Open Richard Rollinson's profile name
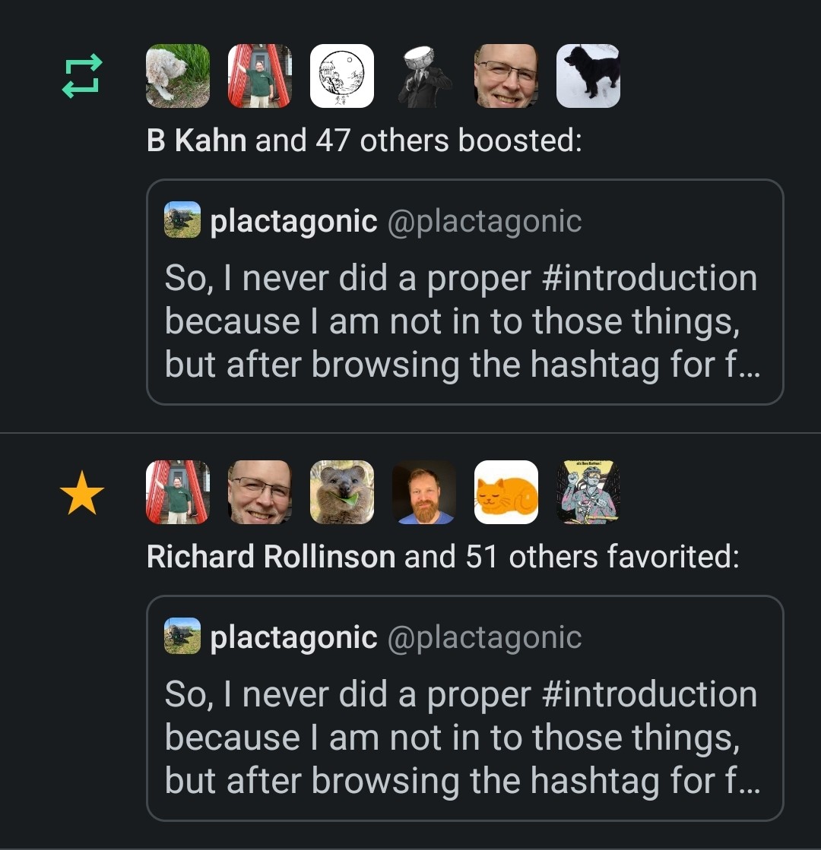This screenshot has height=850, width=821. [x=271, y=557]
